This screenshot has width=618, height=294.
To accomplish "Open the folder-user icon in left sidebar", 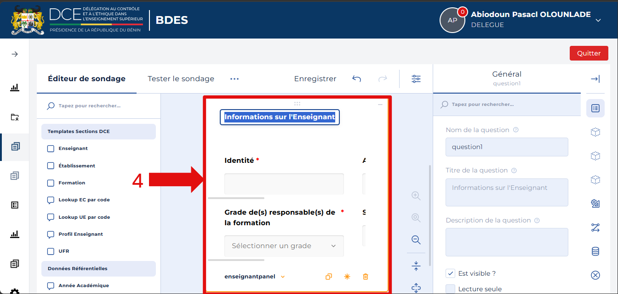I will click(x=15, y=117).
